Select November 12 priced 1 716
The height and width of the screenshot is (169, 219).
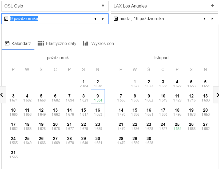pos(191,98)
